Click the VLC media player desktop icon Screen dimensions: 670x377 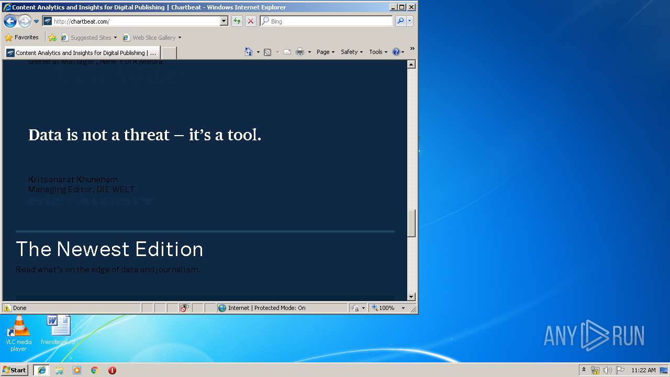coord(18,334)
